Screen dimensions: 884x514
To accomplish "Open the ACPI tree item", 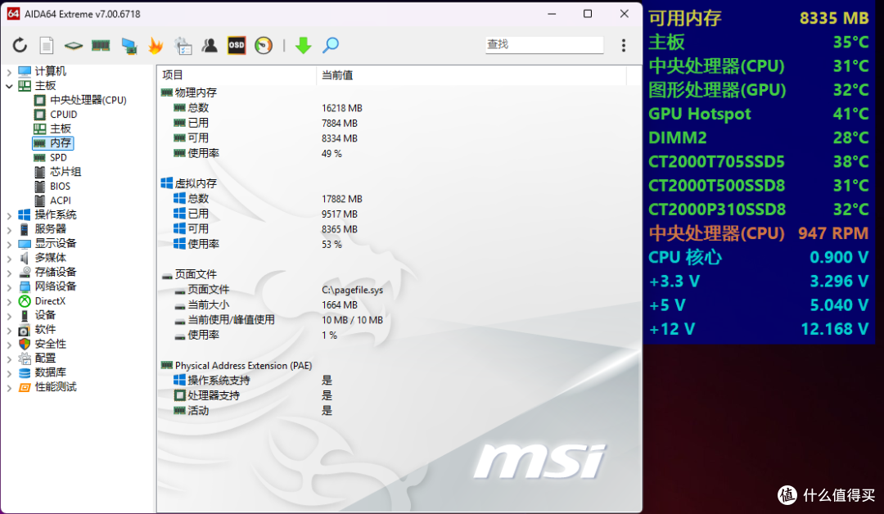I will pos(61,201).
